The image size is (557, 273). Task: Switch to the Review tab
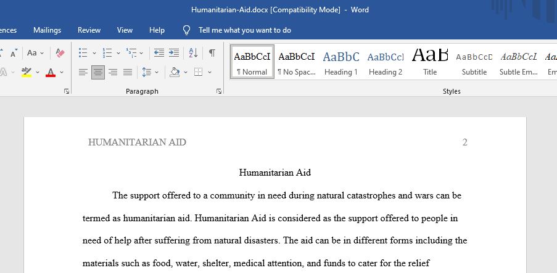[x=89, y=30]
